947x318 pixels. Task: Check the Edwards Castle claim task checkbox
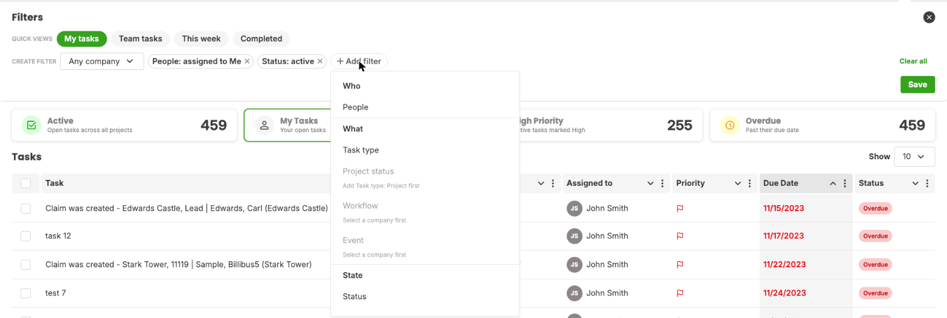(25, 208)
